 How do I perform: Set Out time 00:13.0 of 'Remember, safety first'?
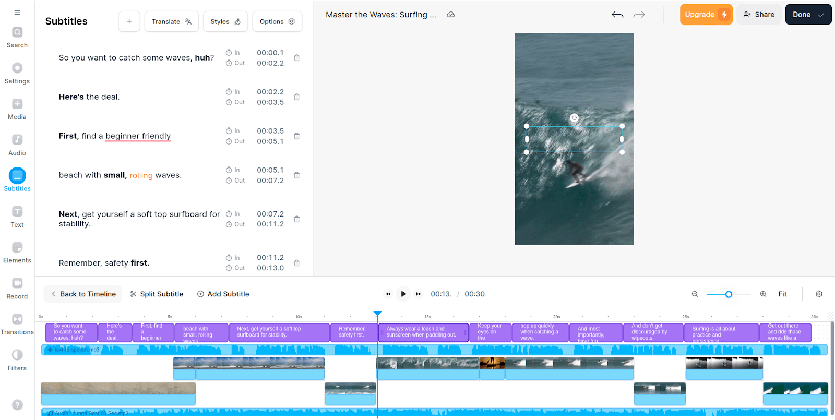pyautogui.click(x=270, y=268)
